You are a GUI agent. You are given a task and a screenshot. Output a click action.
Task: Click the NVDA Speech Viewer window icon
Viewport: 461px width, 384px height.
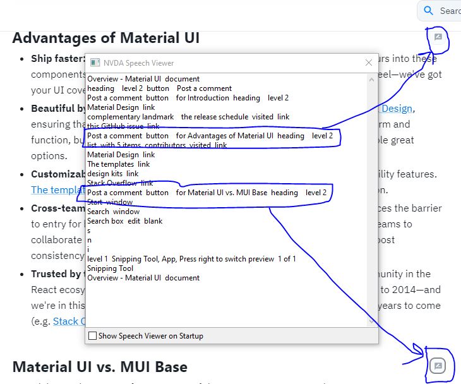coord(95,63)
